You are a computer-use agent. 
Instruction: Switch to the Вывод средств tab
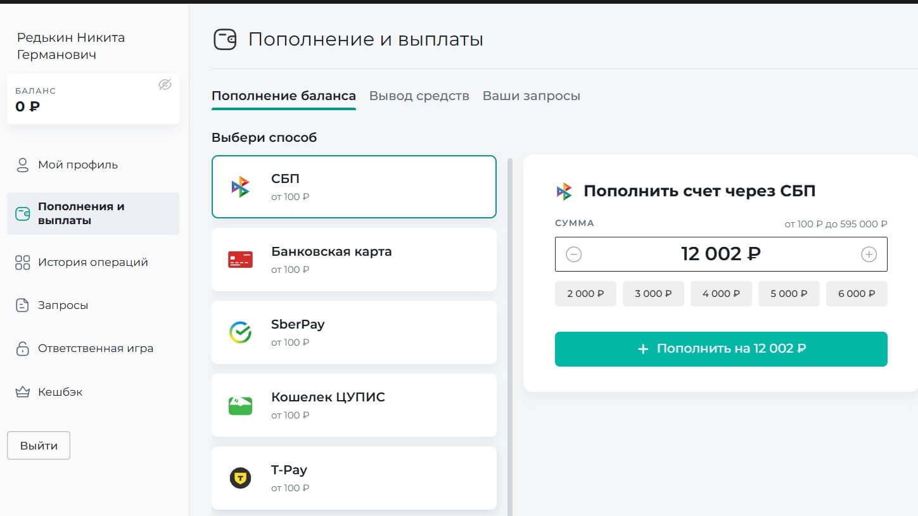click(x=419, y=96)
